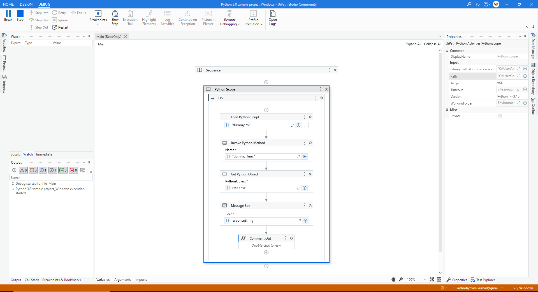Screen dimensions: 538x292
Task: Click Collapse All in the designer
Action: (x=432, y=44)
